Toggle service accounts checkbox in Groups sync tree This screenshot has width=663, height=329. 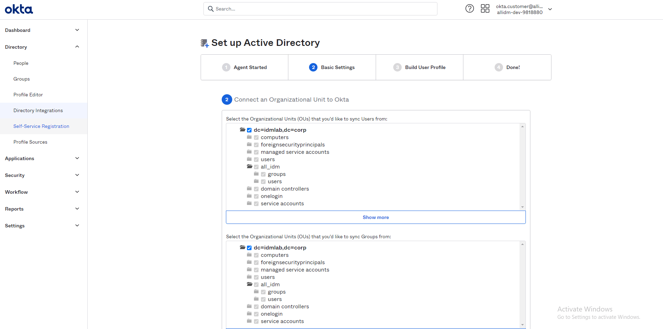pos(256,321)
